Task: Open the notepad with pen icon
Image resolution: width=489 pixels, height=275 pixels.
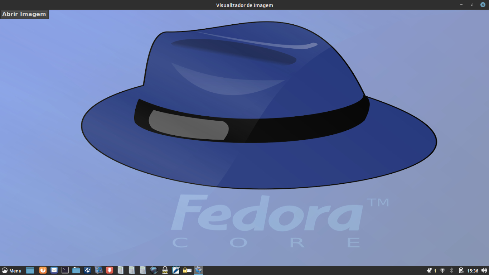Action: pos(176,270)
